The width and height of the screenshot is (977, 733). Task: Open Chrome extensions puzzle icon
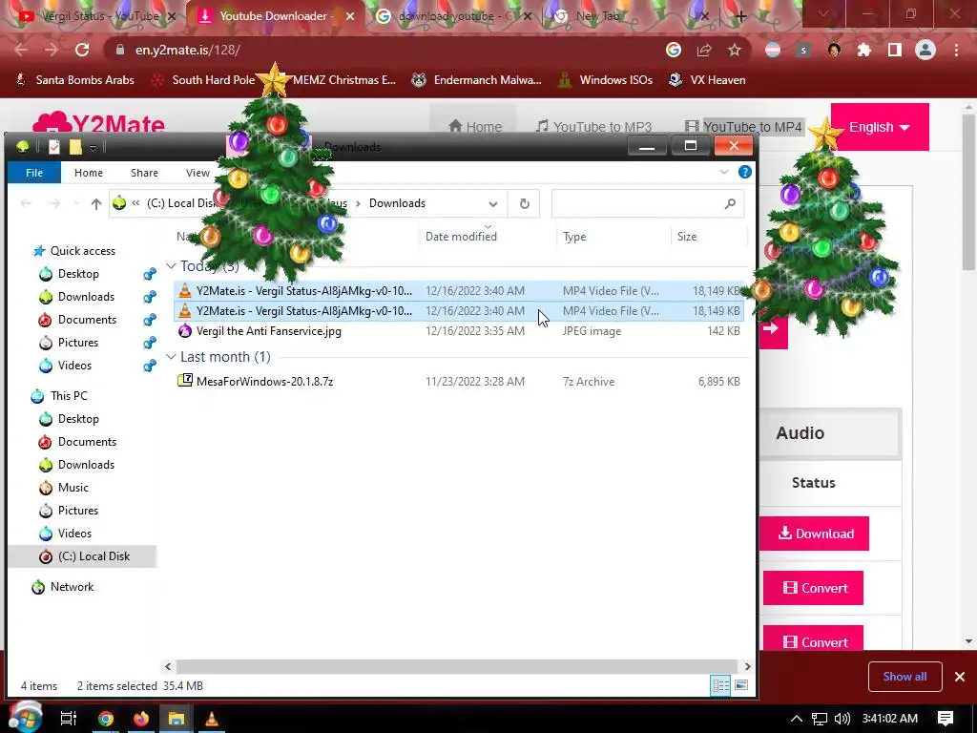click(x=864, y=50)
